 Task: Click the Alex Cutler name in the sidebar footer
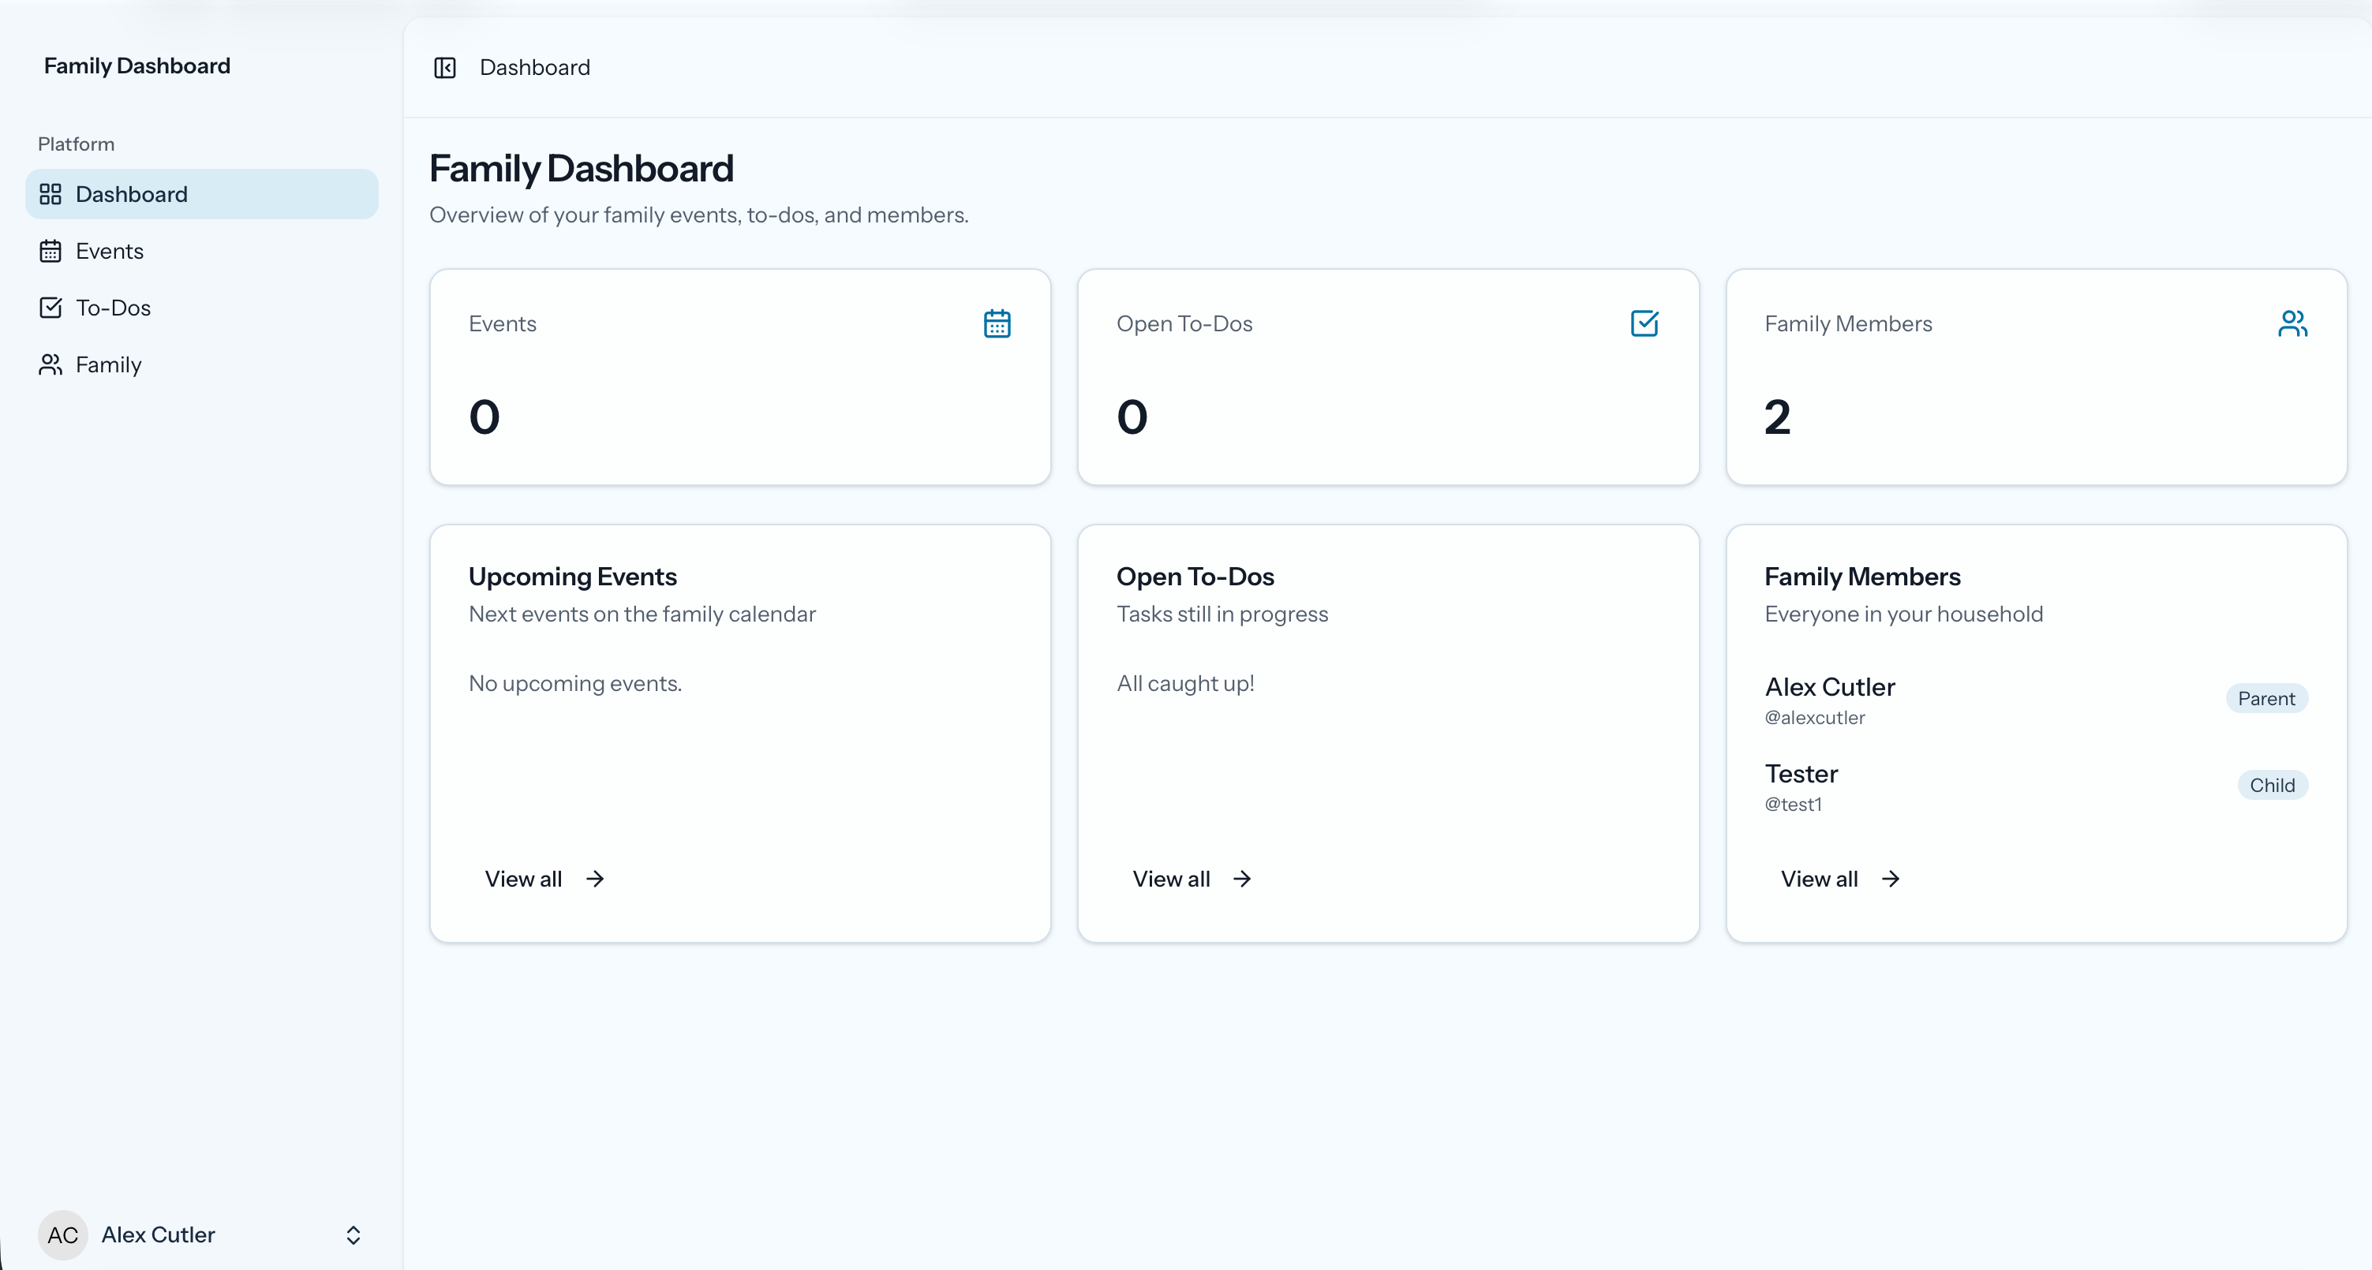(x=159, y=1235)
